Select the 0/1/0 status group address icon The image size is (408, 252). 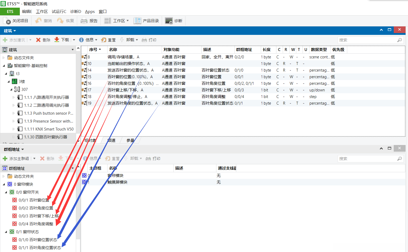coord(15,240)
